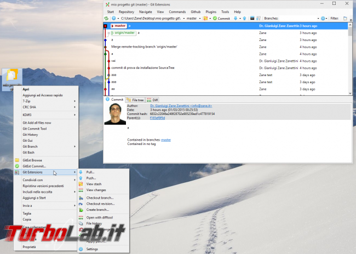This screenshot has height=254, width=356.
Task: Open the Plugins menu
Action: [211, 12]
